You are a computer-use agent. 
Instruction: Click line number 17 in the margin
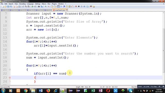click(5, 53)
